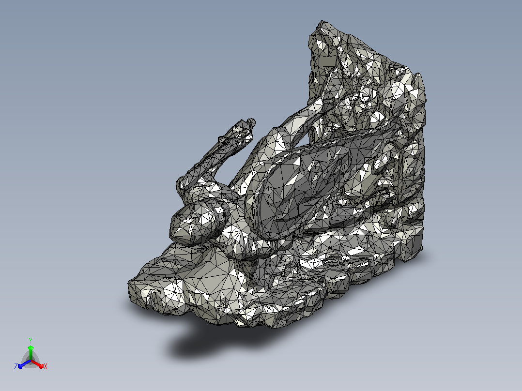Select the rounded boulder on the mesh's left

[199, 224]
